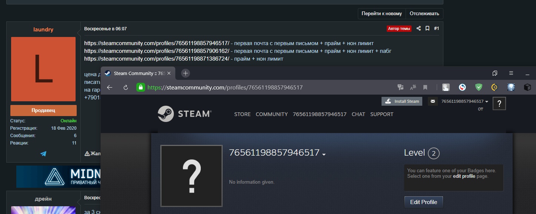Click the Отслеживать button

tap(424, 14)
